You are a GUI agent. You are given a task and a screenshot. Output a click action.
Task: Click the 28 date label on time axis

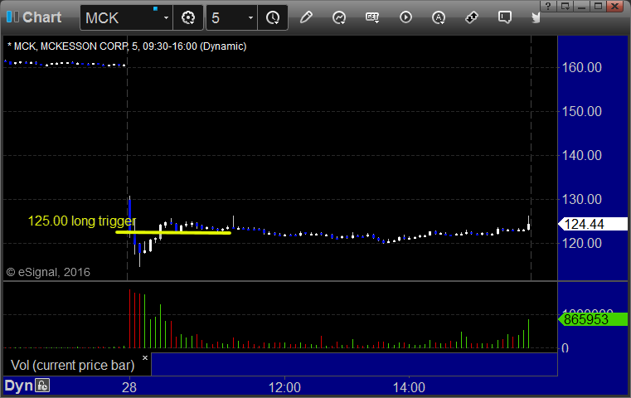pyautogui.click(x=129, y=387)
